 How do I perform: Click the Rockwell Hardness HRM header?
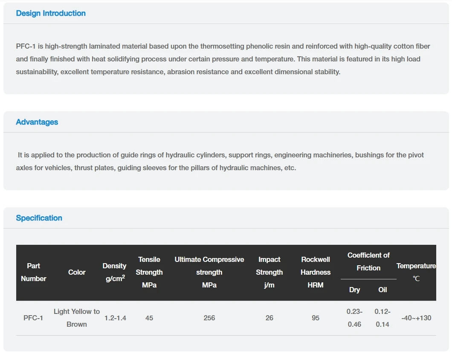(x=316, y=272)
